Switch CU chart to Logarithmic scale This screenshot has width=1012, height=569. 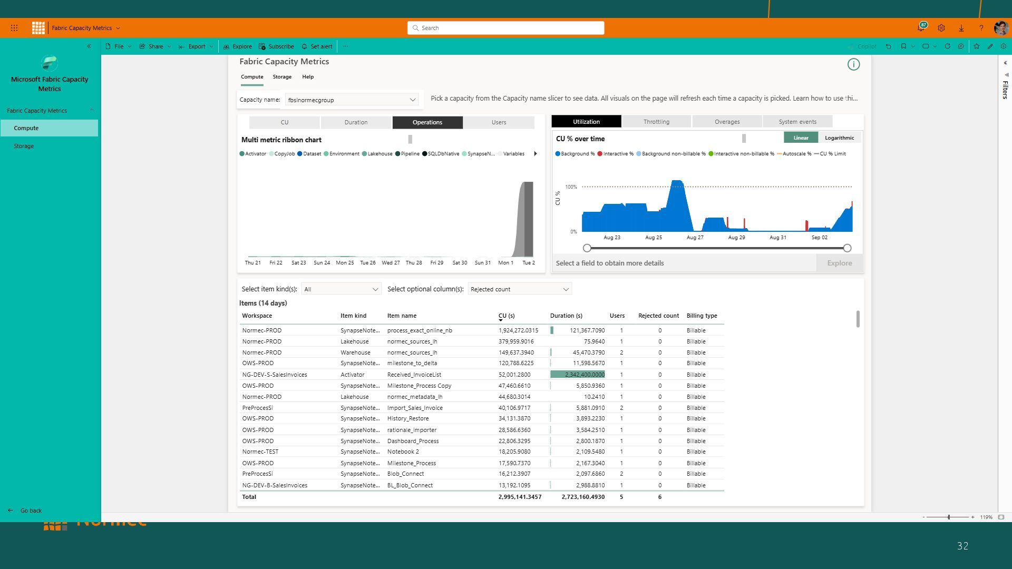tap(839, 138)
